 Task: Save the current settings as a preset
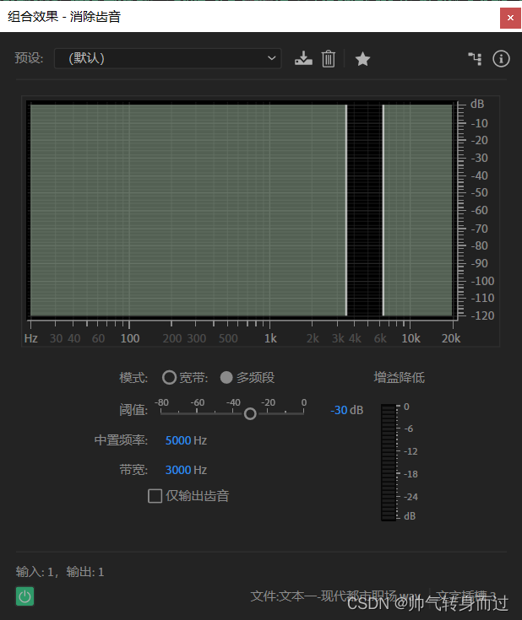tap(303, 58)
